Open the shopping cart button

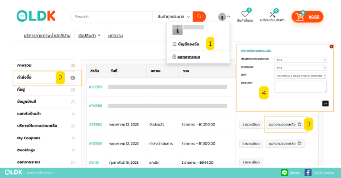click(x=308, y=16)
